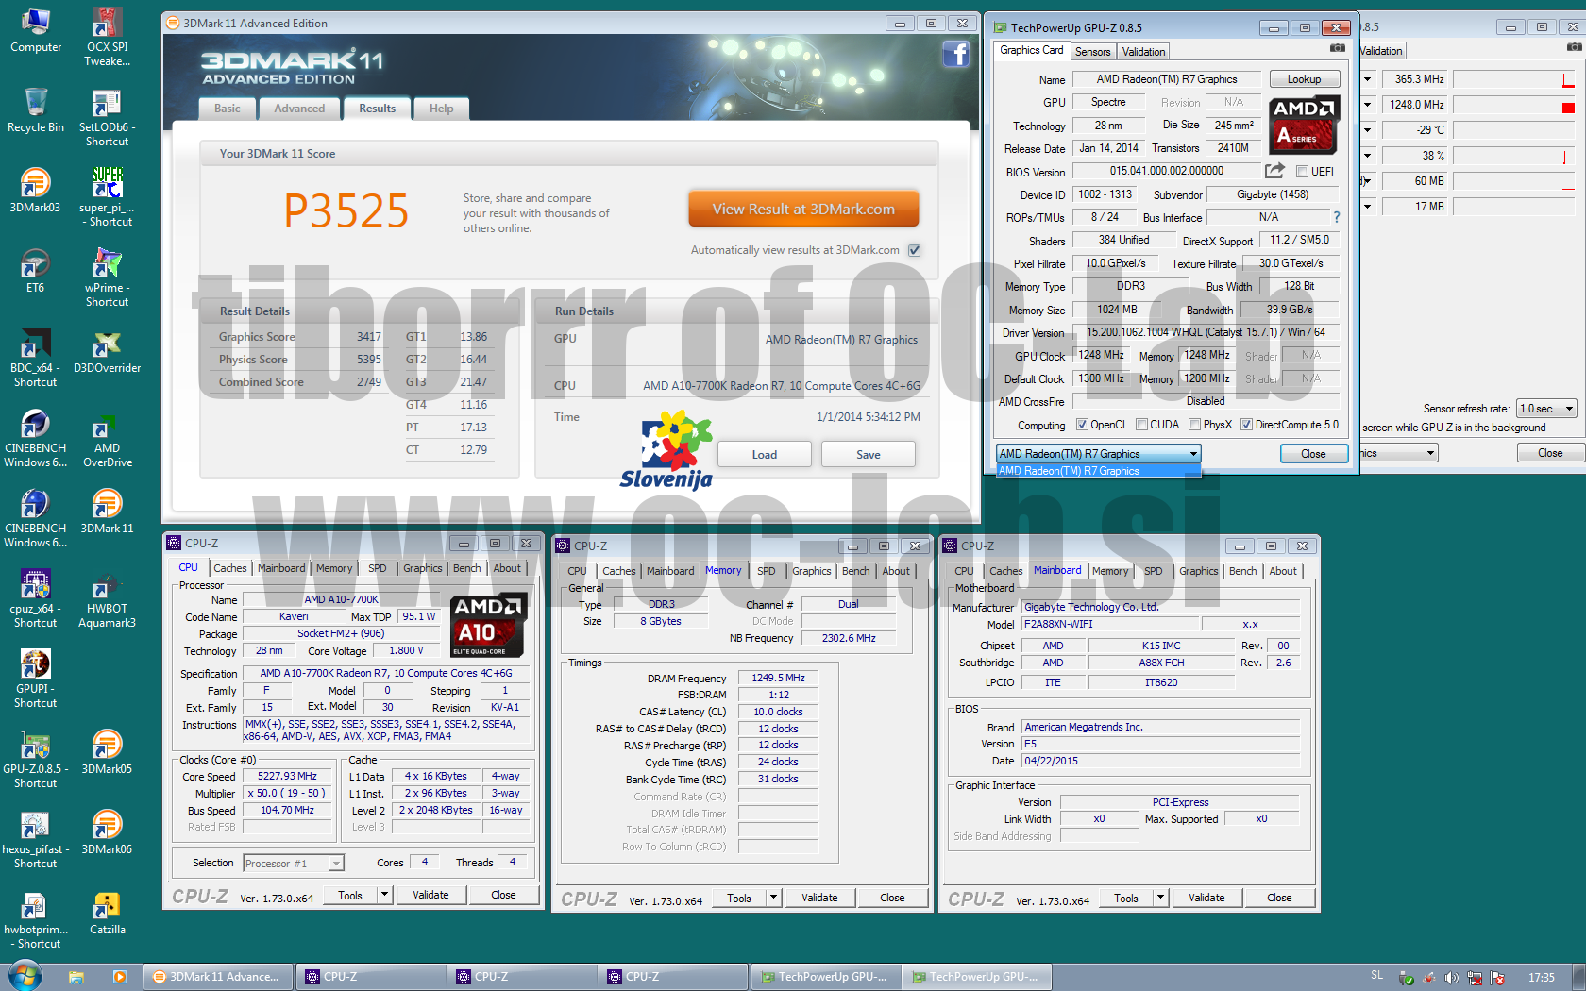
Task: Expand the Tools arrow in the CPU tab window
Action: coord(384,895)
